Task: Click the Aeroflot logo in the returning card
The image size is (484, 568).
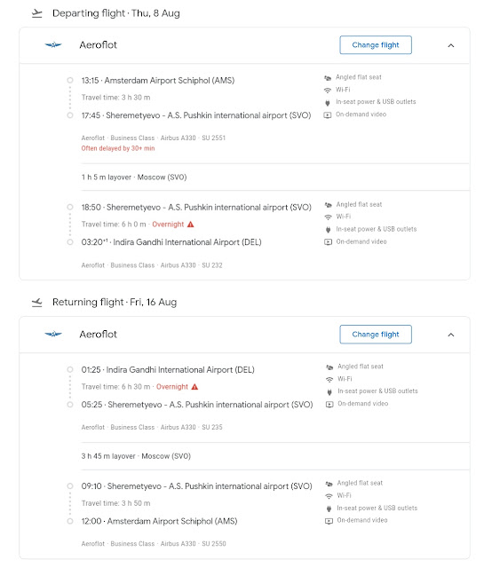Action: [x=53, y=334]
